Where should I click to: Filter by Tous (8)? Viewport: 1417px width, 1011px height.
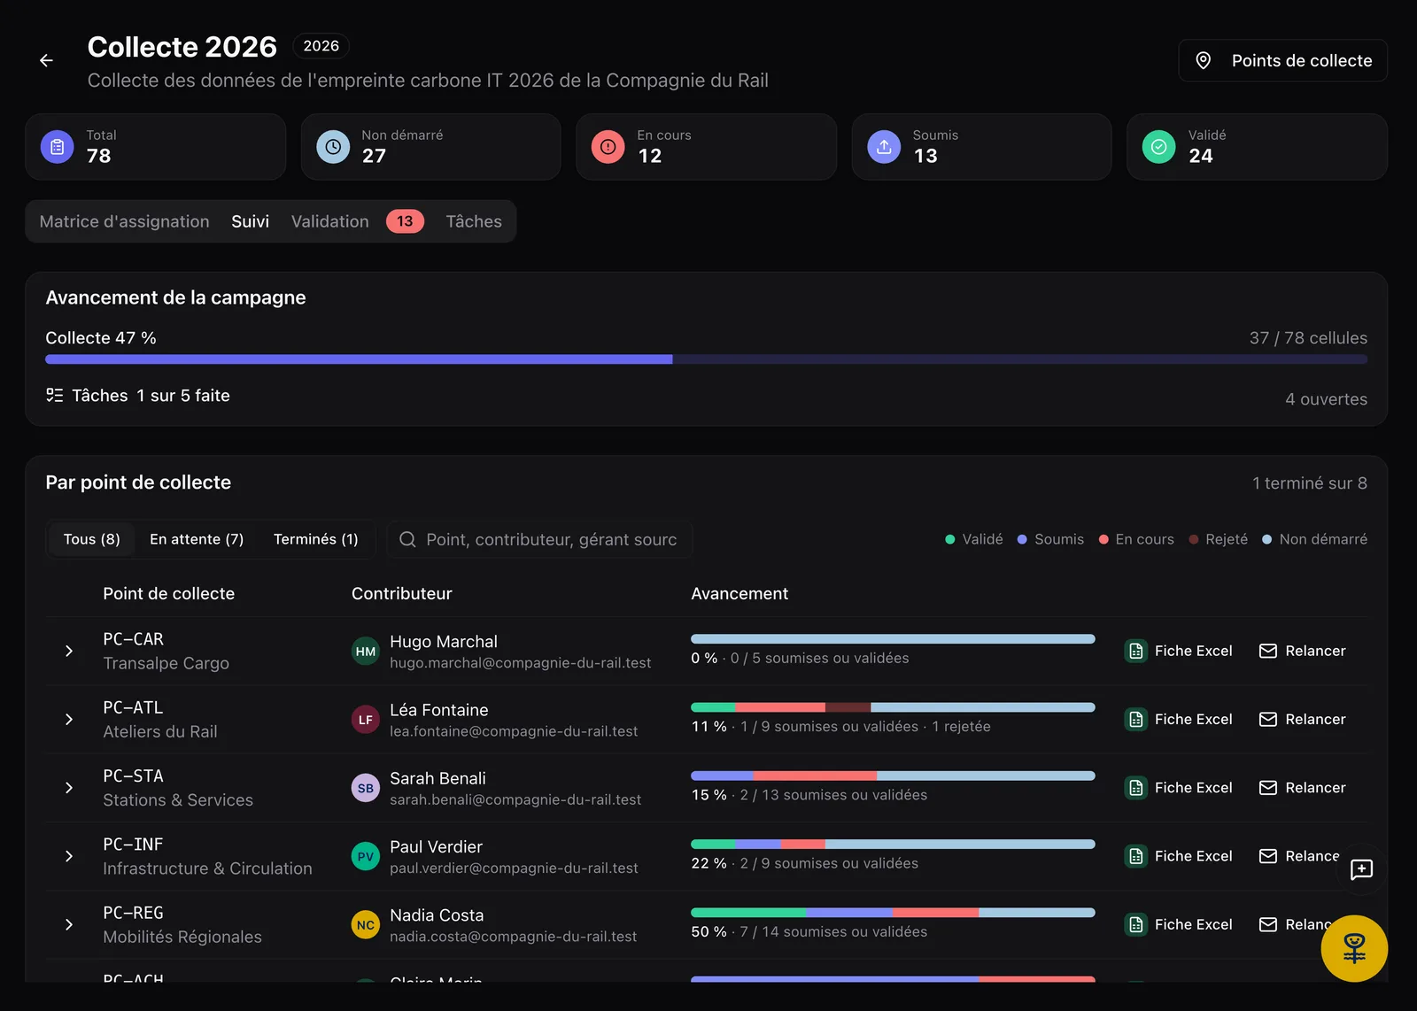tap(92, 539)
